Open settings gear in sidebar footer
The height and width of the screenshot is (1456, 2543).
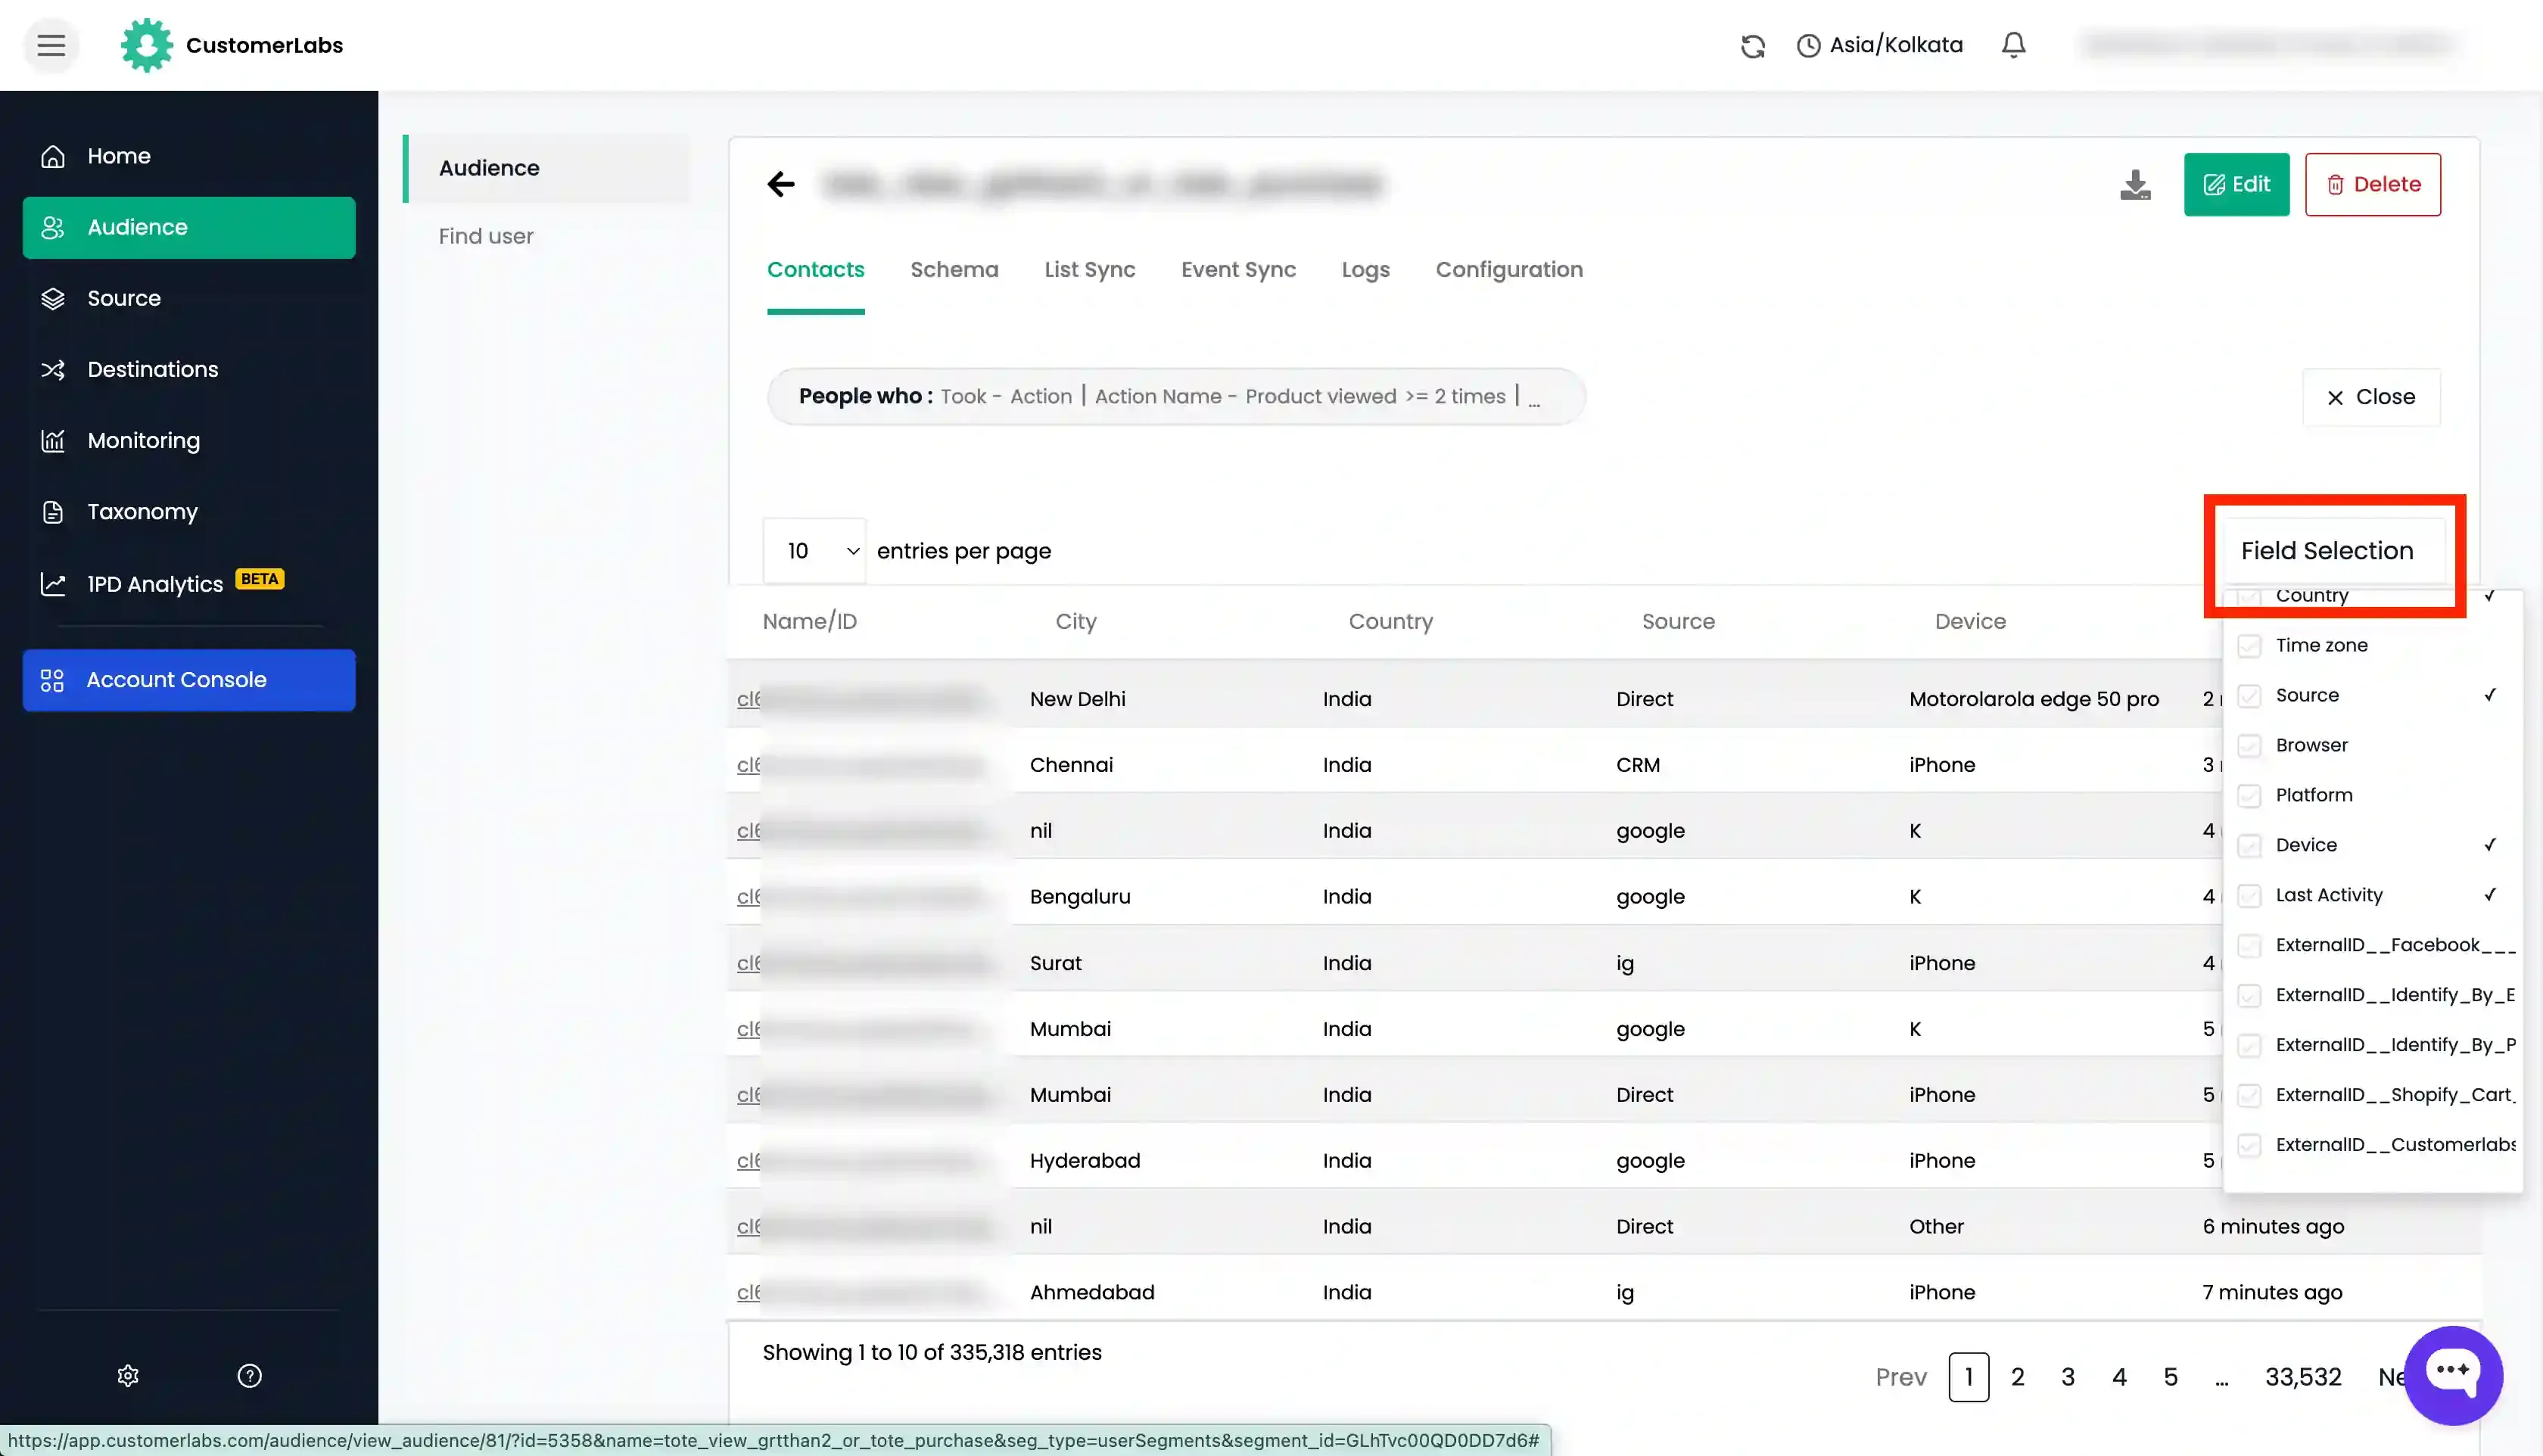pyautogui.click(x=128, y=1376)
